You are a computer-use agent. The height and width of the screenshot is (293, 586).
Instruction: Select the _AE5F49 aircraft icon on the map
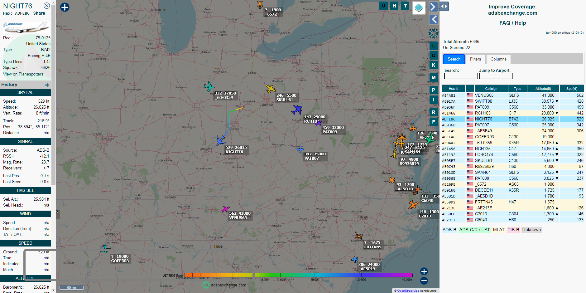click(355, 259)
